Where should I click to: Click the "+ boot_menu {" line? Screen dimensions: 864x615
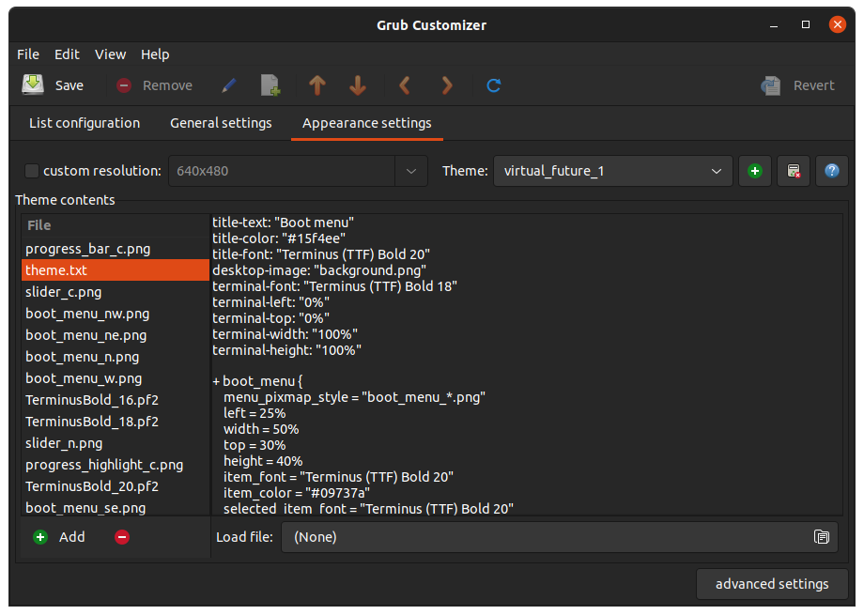pos(258,381)
